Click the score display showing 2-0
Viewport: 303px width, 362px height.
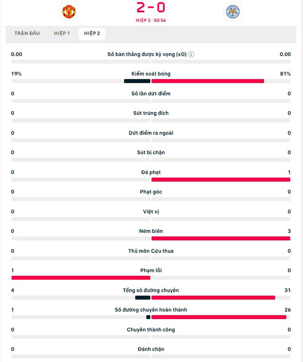[x=151, y=8]
